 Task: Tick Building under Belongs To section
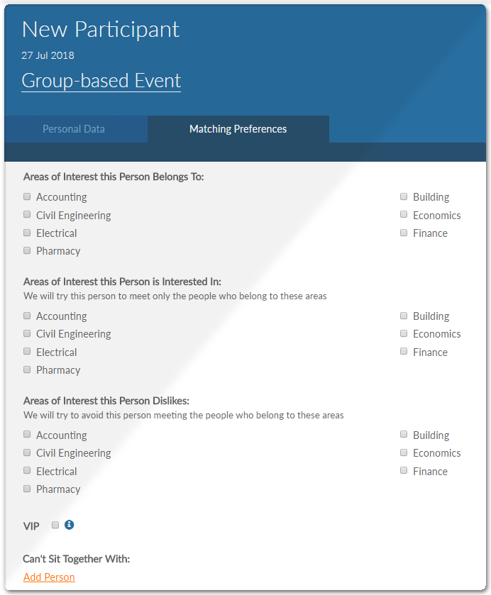[x=404, y=196]
